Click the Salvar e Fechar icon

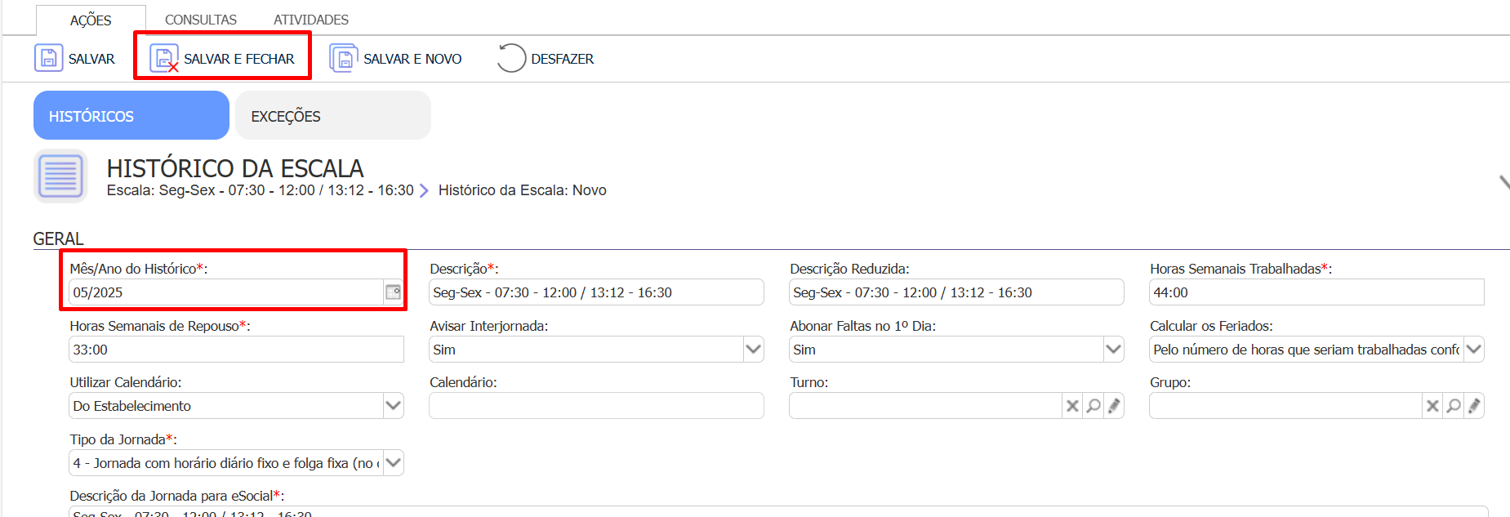tap(164, 59)
